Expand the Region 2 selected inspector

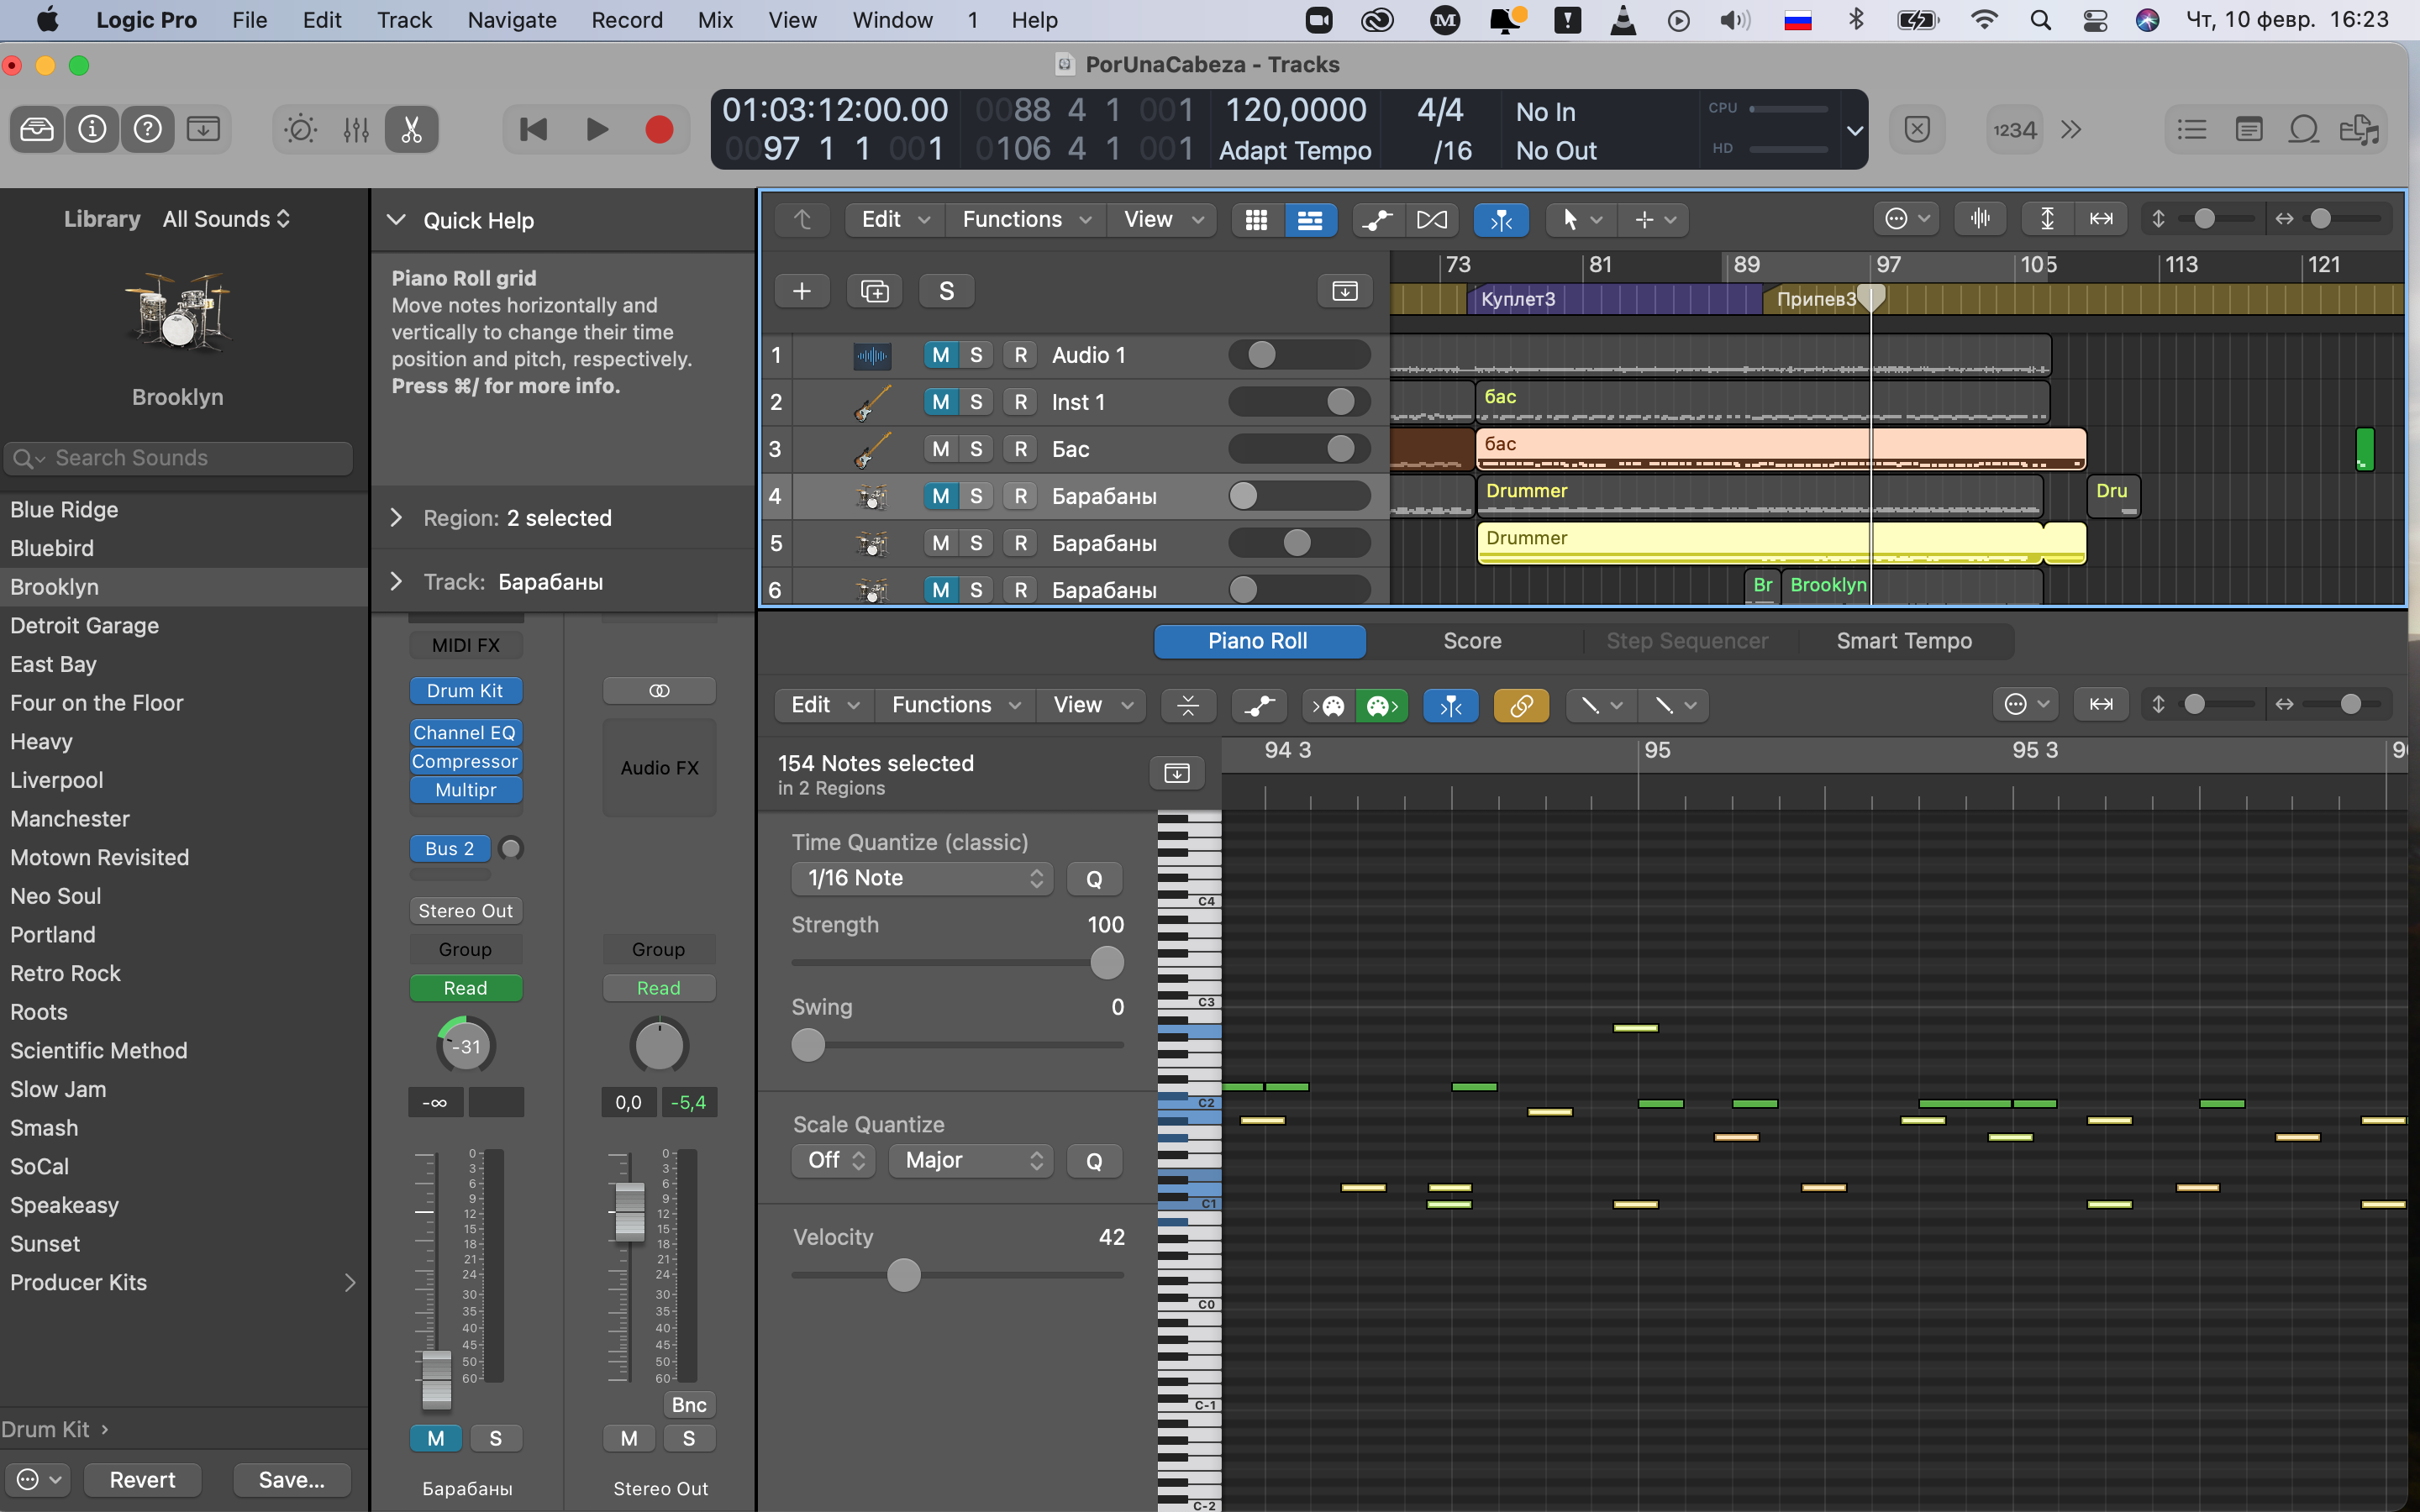pos(397,518)
